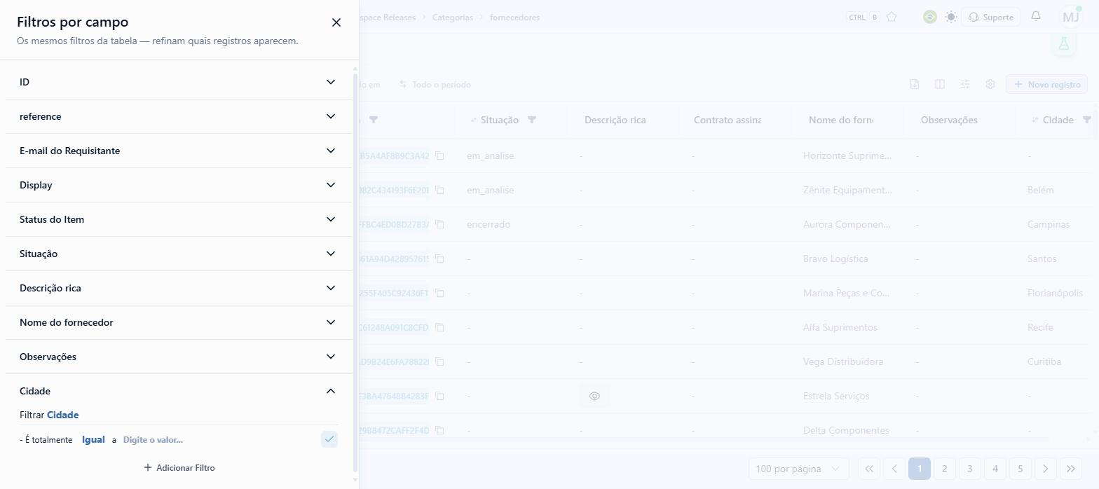Viewport: 1099px width, 489px height.
Task: Click the Brazil flag language icon
Action: (x=930, y=17)
